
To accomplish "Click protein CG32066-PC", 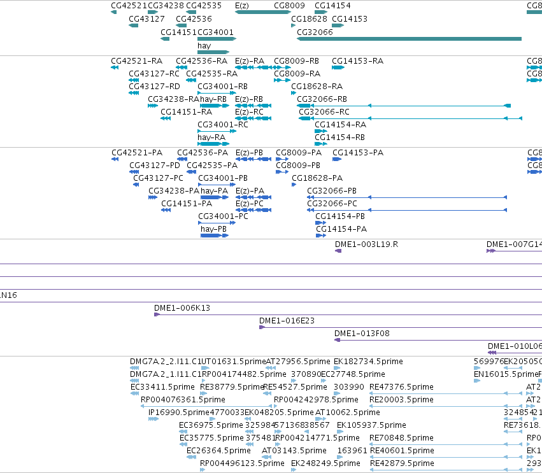I will 332,204.
